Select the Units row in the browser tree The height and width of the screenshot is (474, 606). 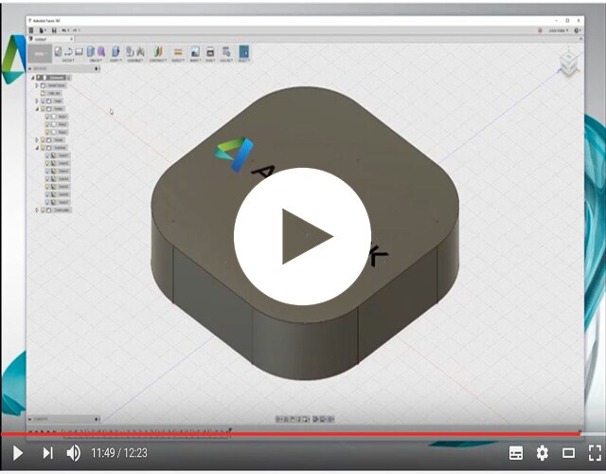pos(51,93)
